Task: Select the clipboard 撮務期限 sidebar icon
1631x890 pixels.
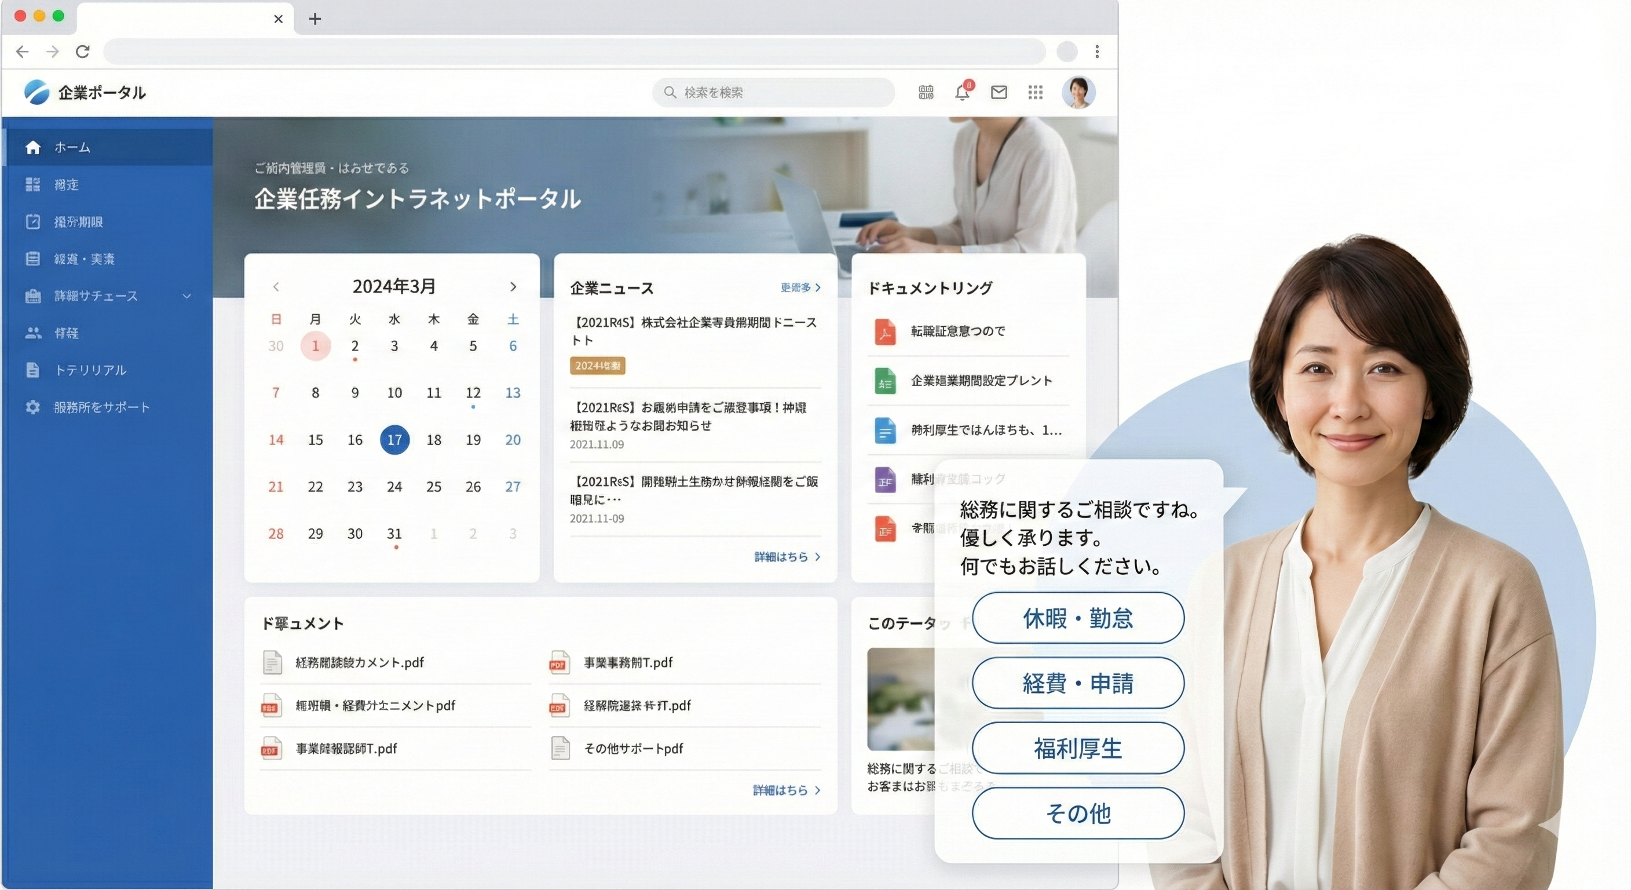Action: click(x=33, y=222)
